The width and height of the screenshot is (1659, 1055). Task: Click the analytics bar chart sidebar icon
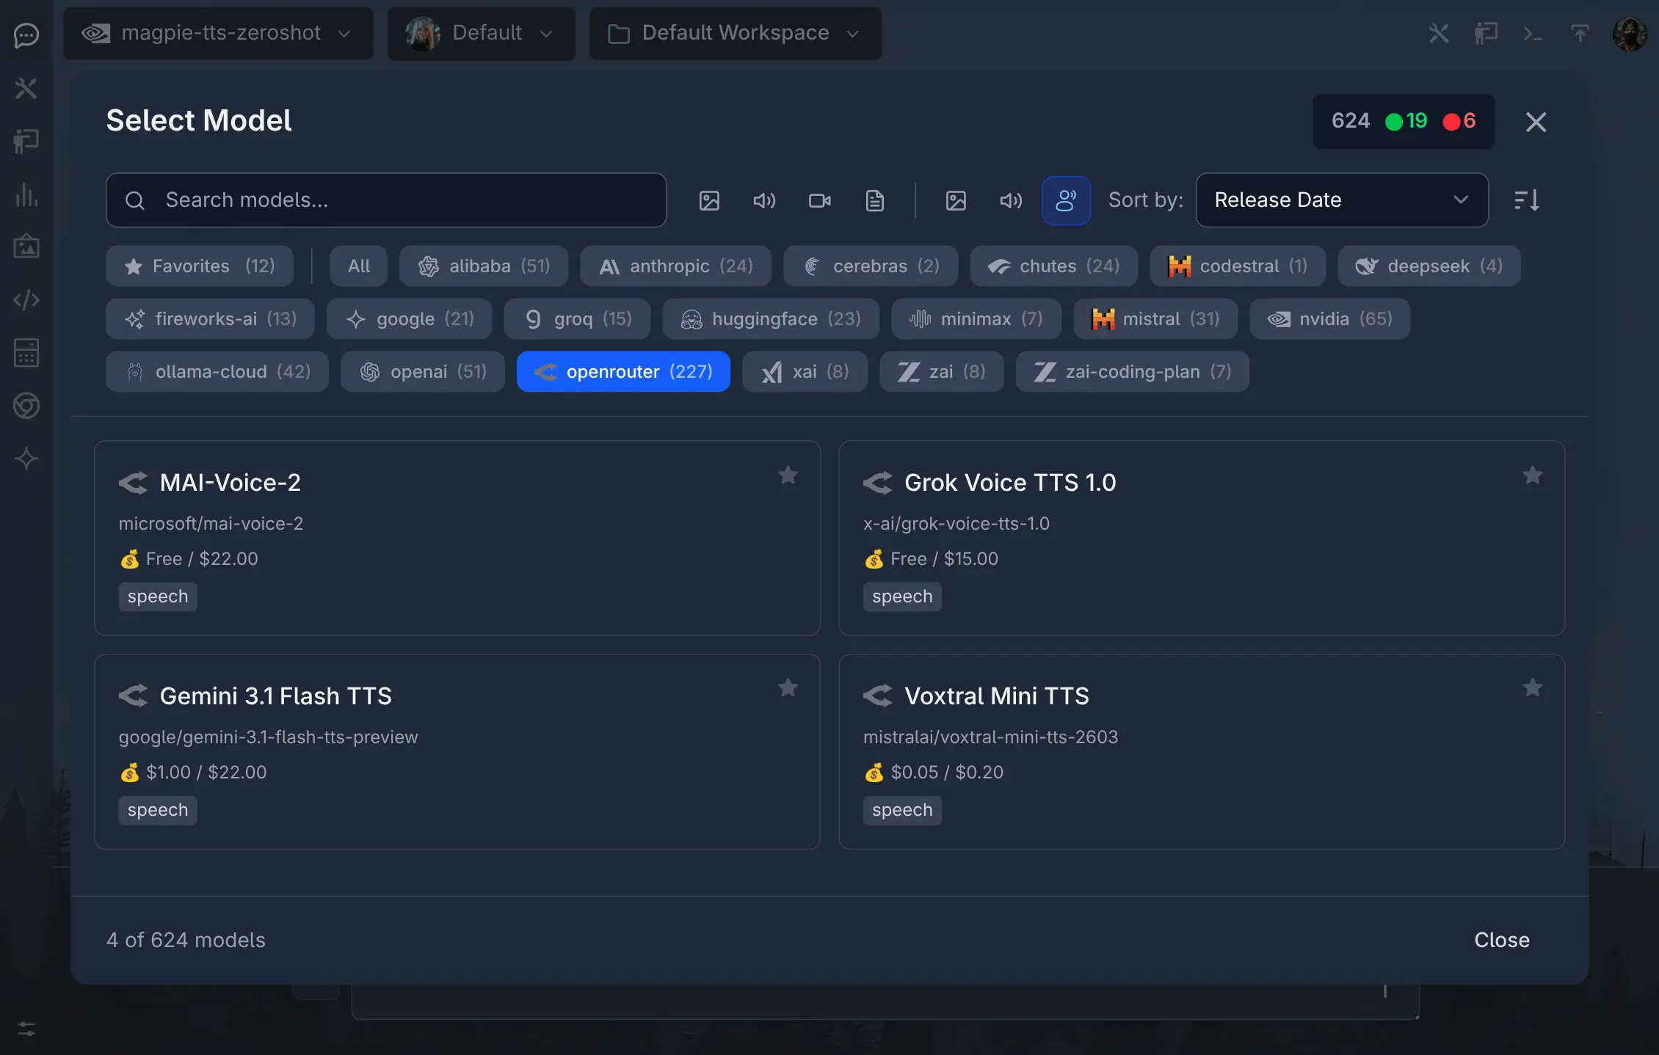tap(26, 194)
